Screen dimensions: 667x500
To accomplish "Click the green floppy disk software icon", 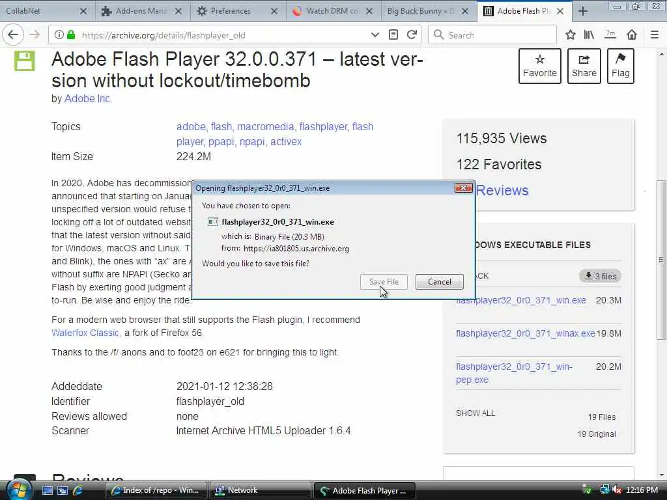I will pos(24,61).
